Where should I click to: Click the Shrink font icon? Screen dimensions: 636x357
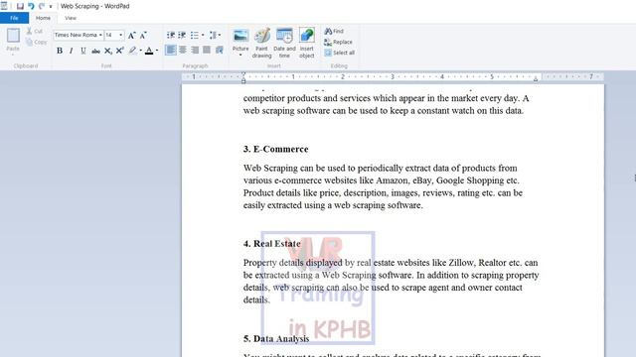(143, 36)
